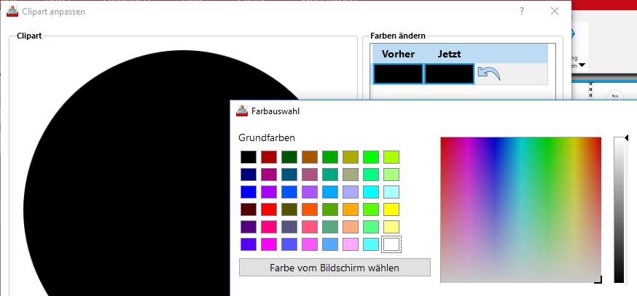Pick the pure red Grundfarben swatch
Screen dimensions: 637x296
269,209
